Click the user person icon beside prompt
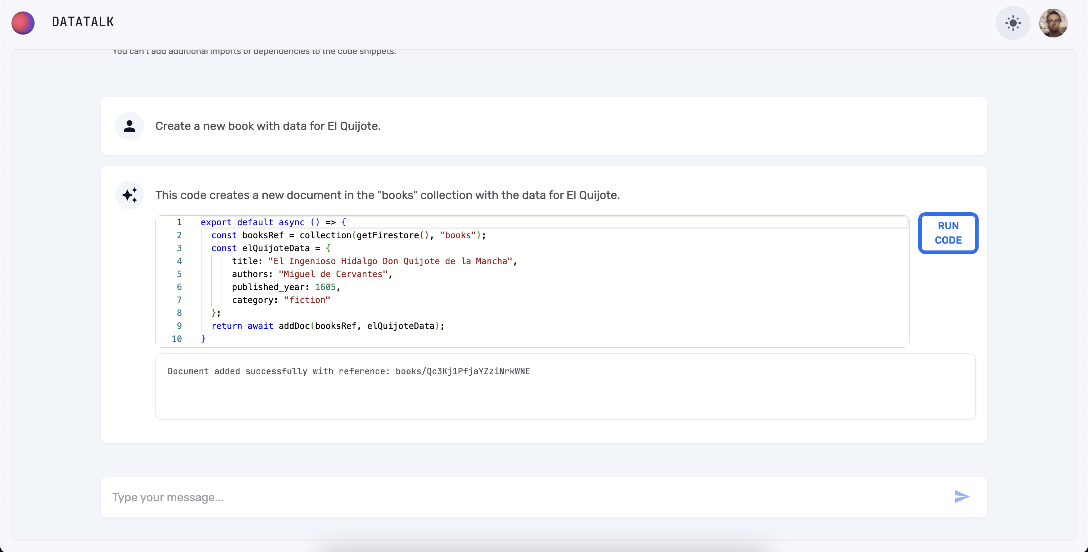 [x=129, y=126]
